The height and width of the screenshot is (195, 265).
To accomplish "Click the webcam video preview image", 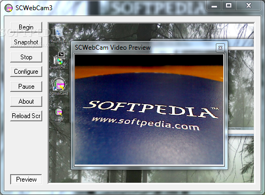I will click(x=149, y=110).
